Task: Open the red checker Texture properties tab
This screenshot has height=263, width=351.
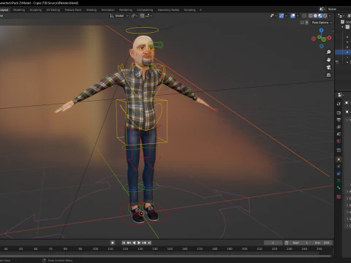Action: [339, 197]
